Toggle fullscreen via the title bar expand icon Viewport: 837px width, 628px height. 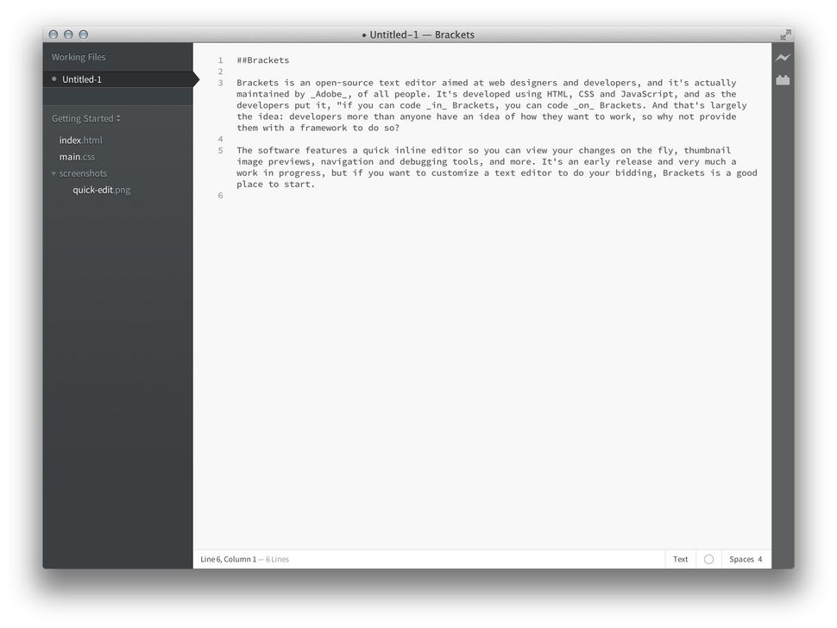point(784,35)
